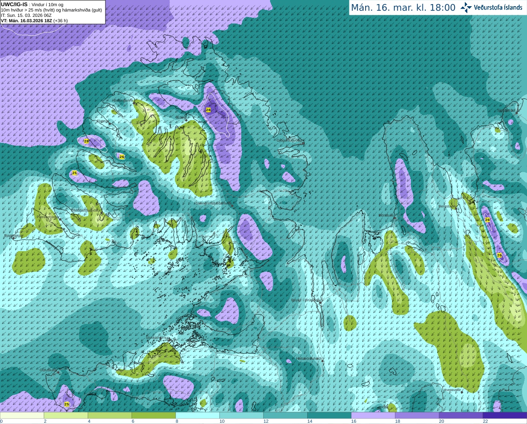This screenshot has height=424, width=527.
Task: Select the Gufuskálar station label
Action: click(48, 370)
